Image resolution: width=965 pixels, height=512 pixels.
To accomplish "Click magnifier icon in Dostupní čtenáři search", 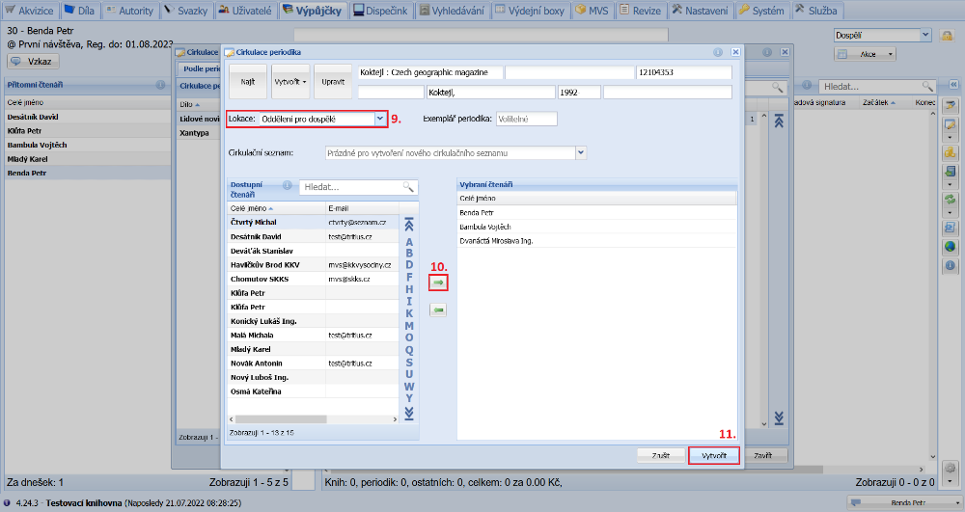I will click(408, 187).
